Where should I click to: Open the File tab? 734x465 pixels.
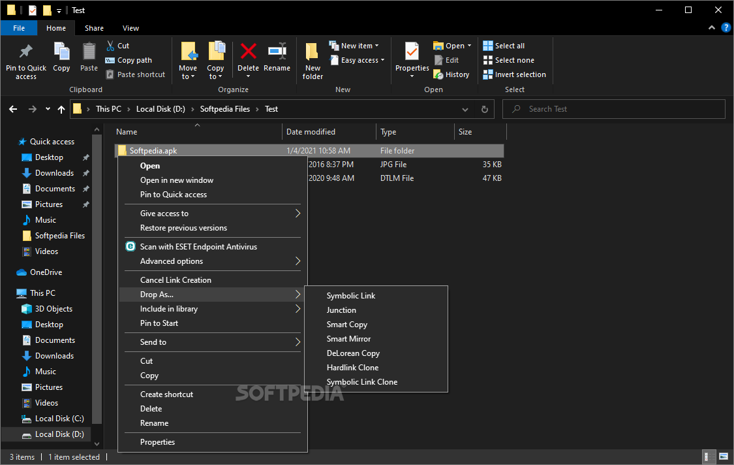pos(19,28)
